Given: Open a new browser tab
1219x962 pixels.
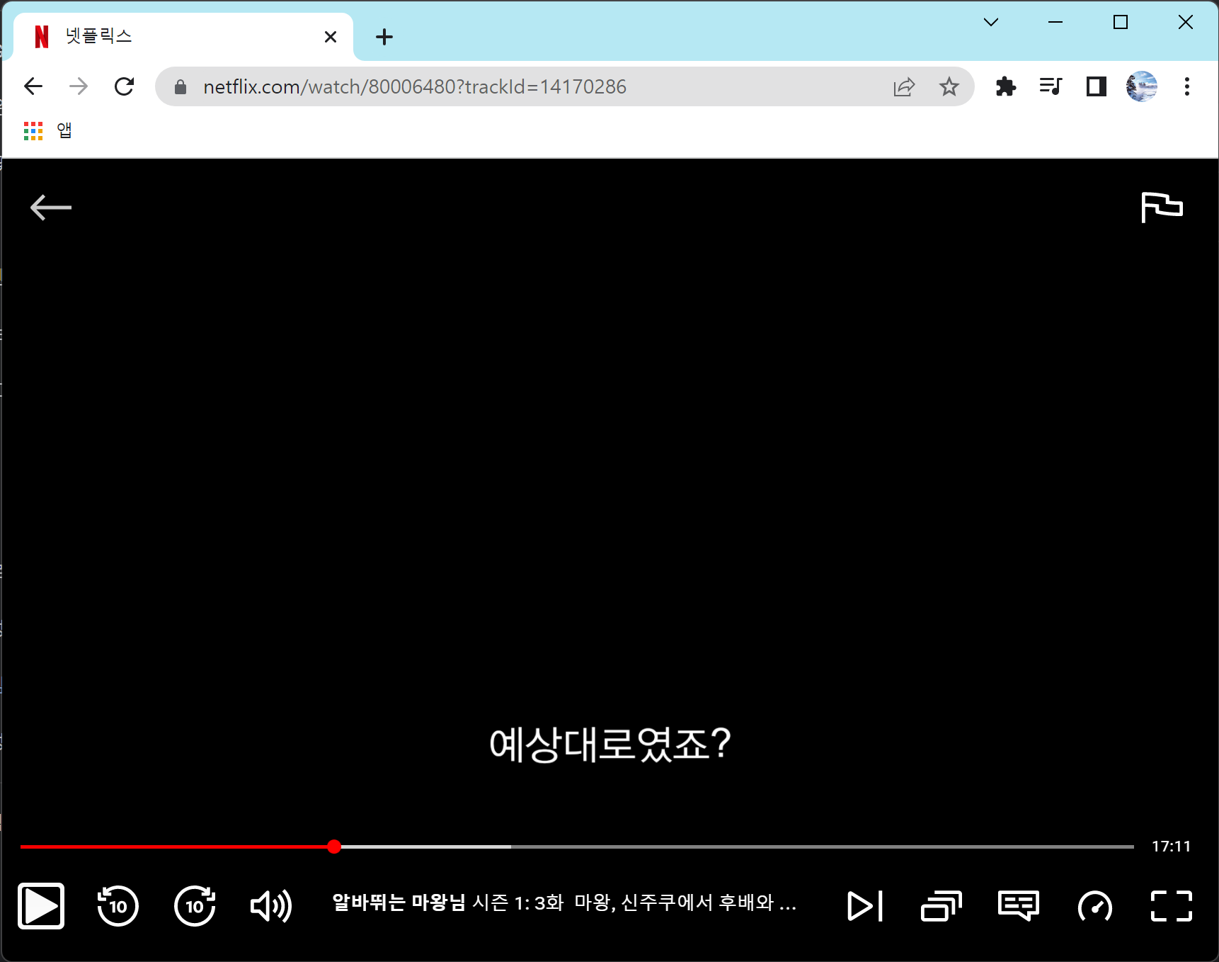Looking at the screenshot, I should click(x=384, y=37).
